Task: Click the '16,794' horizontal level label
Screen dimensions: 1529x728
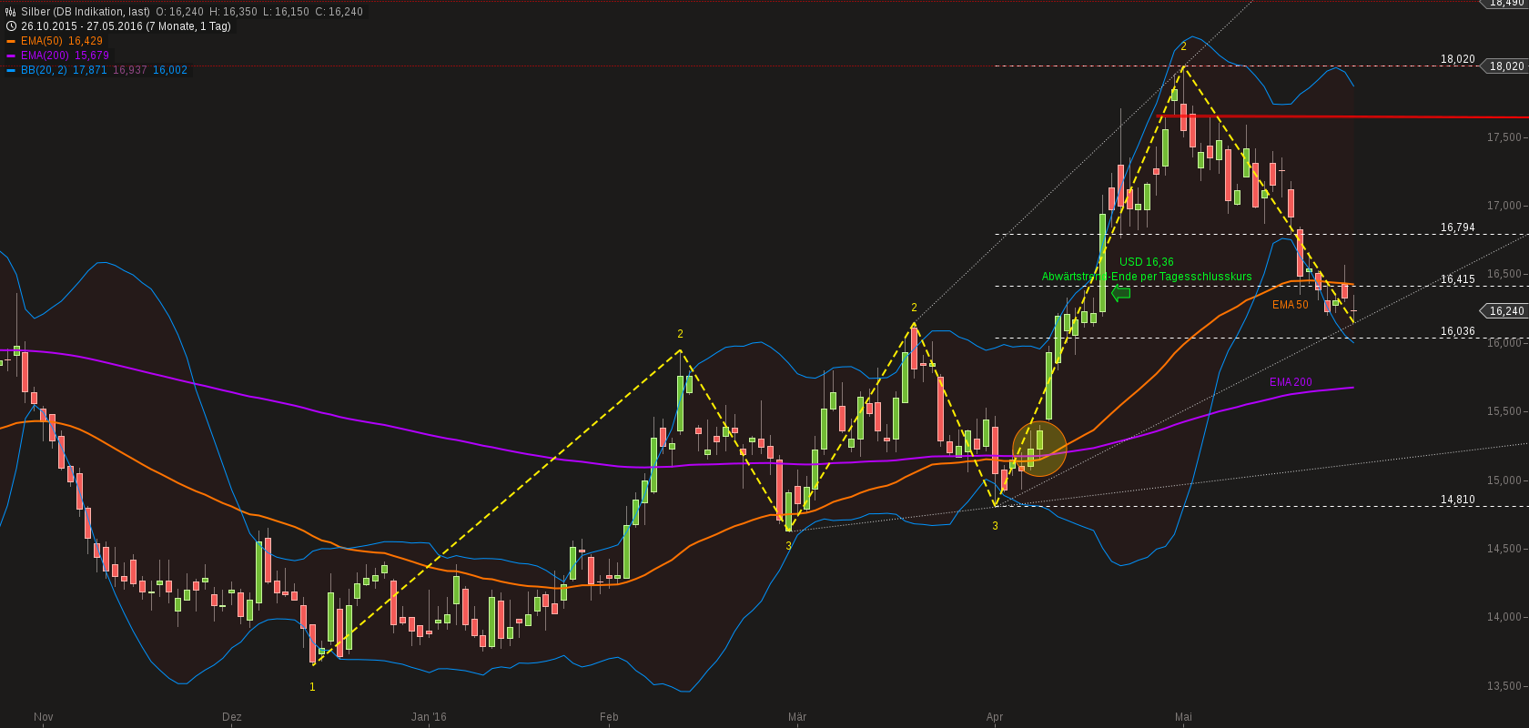Action: coord(1458,227)
